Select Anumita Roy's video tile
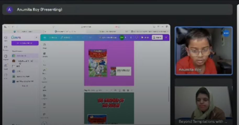The height and width of the screenshot is (125, 239). [204, 51]
